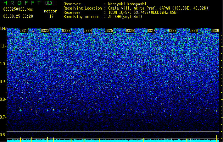
Task: Click the 0323 time marker label
Action: click(66, 31)
